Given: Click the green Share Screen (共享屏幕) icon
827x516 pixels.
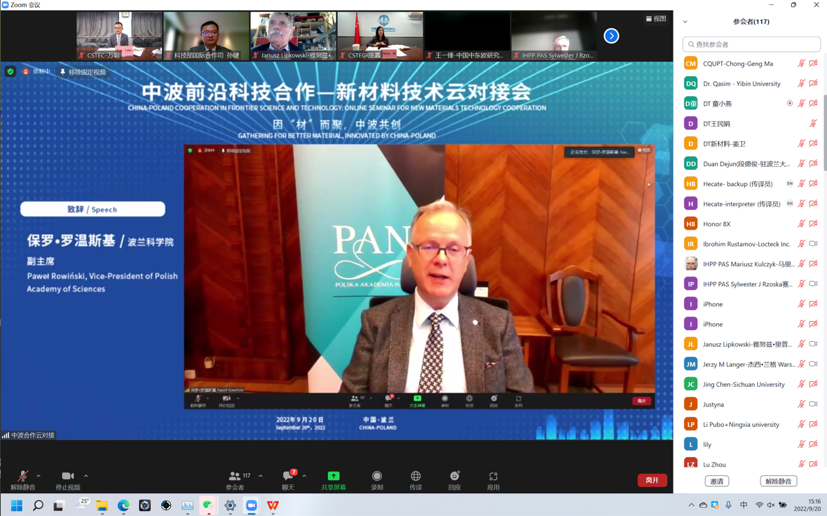Looking at the screenshot, I should [x=334, y=476].
